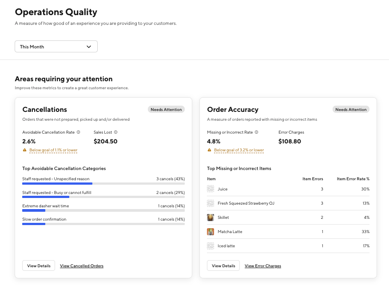389x285 pixels.
Task: Open View Cancelled Orders
Action: point(81,265)
